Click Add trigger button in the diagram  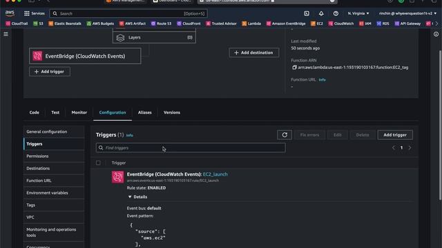coord(50,72)
